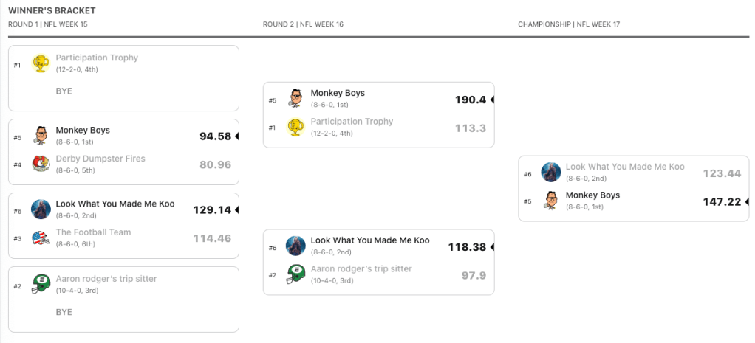Click green helmet avatar in Round 2 matchup
Image resolution: width=755 pixels, height=343 pixels.
(x=296, y=274)
